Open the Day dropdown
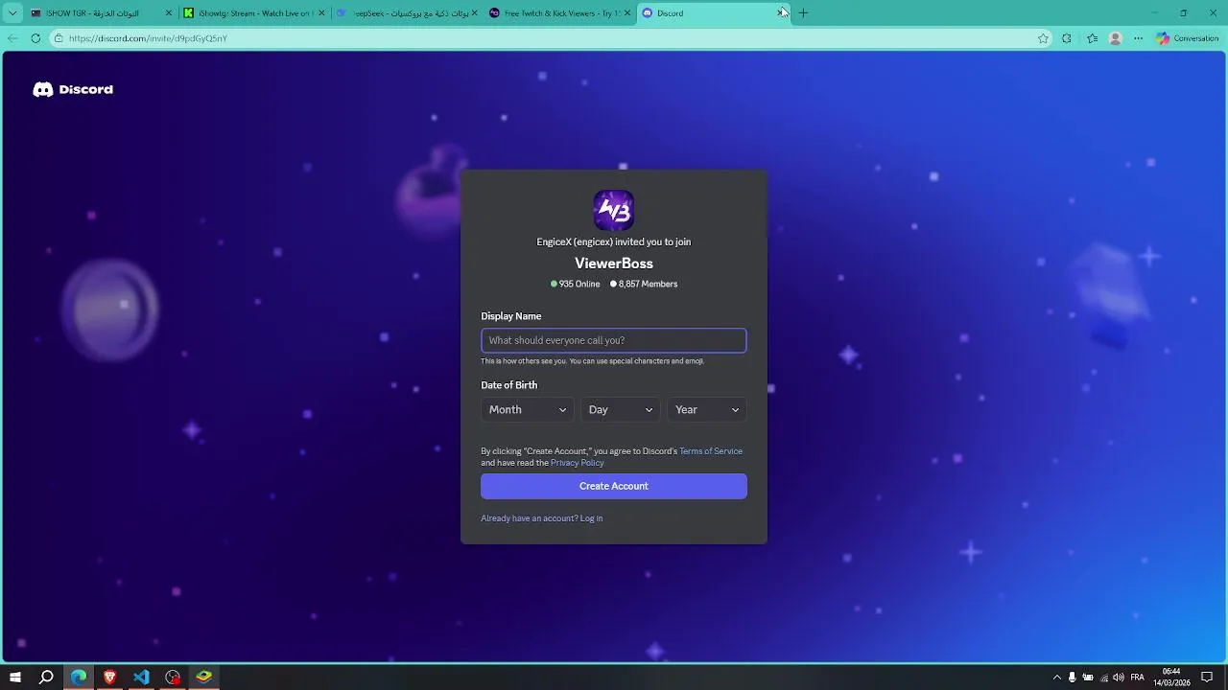 coord(621,410)
